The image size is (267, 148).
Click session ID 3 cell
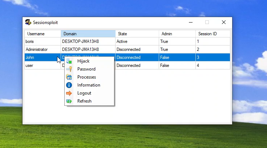pyautogui.click(x=213, y=57)
